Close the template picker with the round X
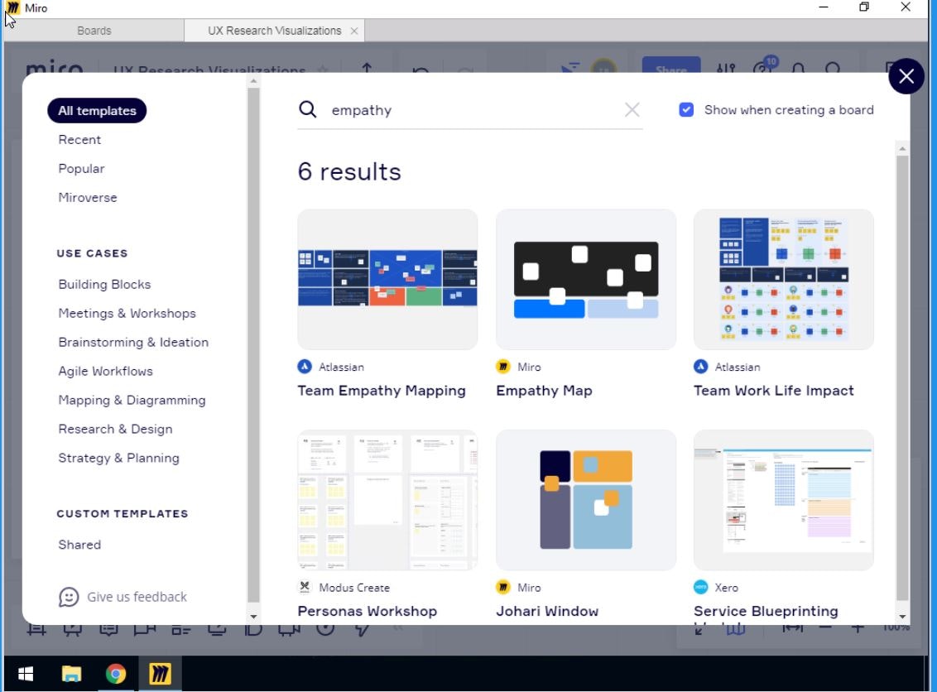The height and width of the screenshot is (692, 937). [x=906, y=76]
